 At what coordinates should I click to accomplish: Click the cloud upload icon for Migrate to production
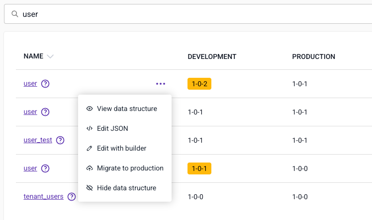point(90,168)
